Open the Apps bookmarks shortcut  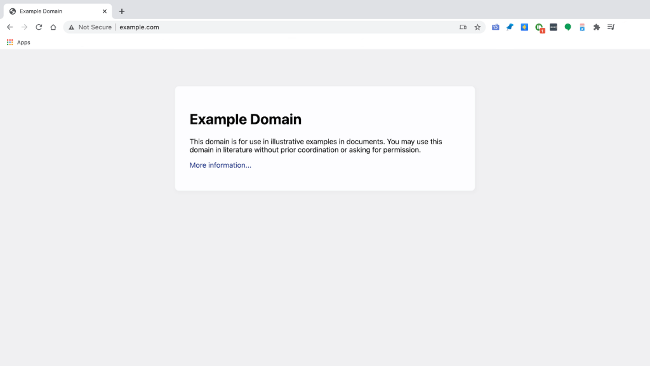[18, 43]
